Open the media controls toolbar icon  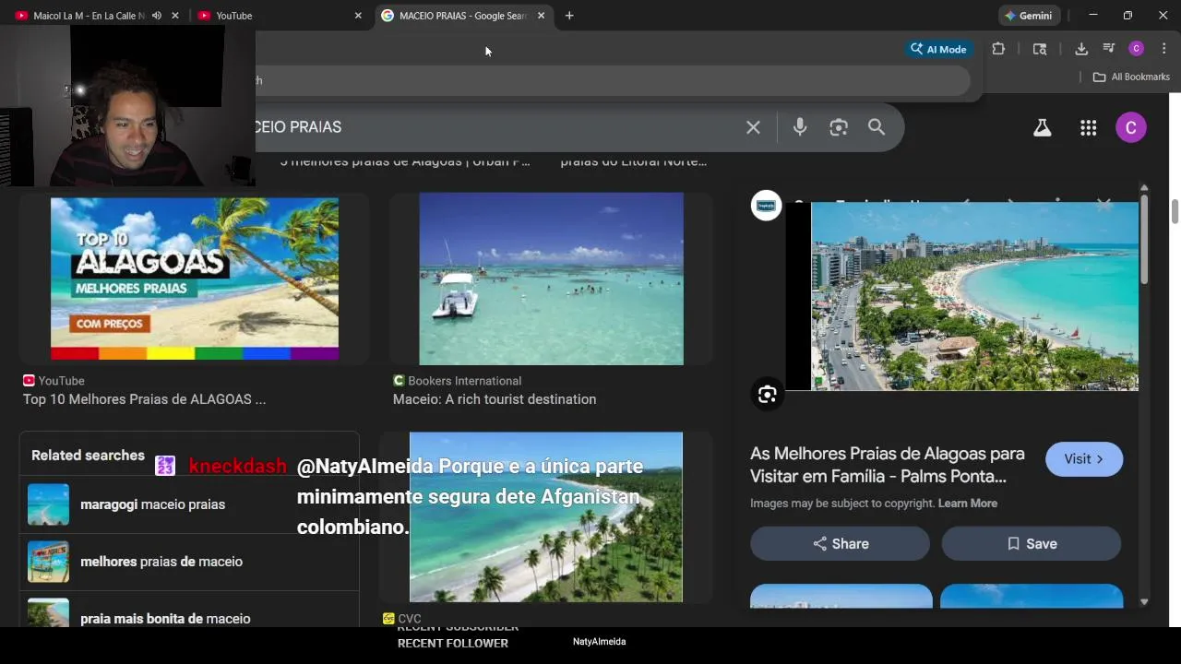pyautogui.click(x=1109, y=49)
